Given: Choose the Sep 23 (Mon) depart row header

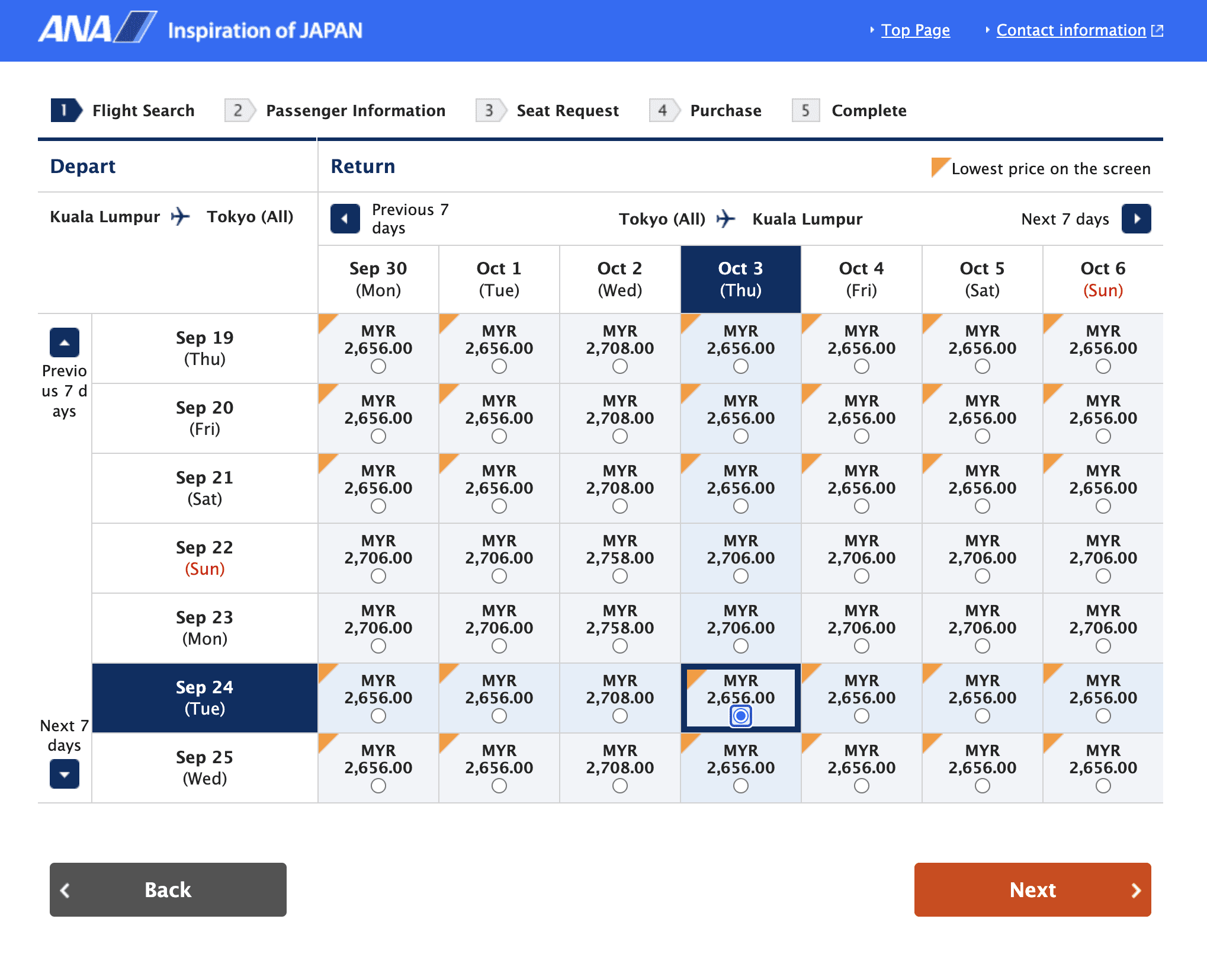Looking at the screenshot, I should point(204,628).
